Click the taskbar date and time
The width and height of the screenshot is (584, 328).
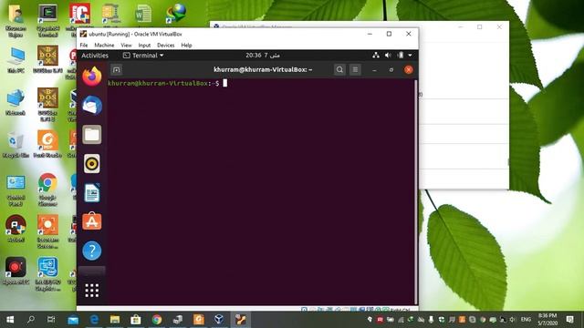[547, 320]
